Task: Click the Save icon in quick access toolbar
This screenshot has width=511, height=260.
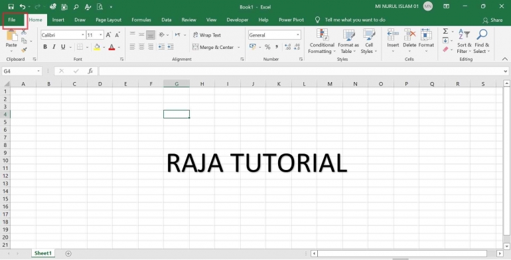Action: point(11,7)
